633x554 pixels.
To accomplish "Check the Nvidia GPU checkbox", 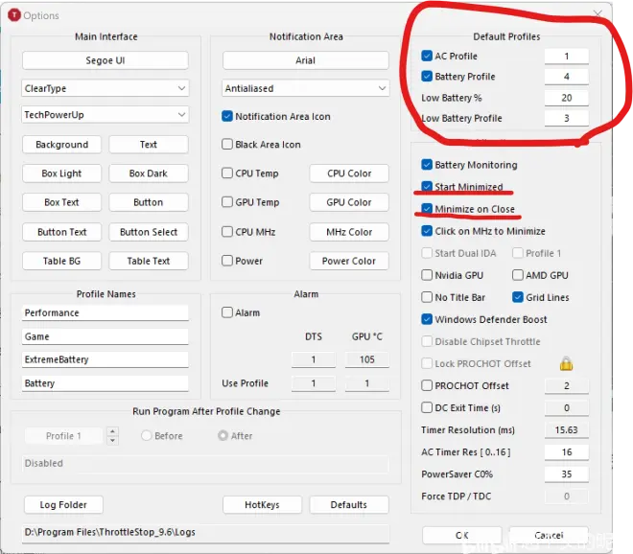I will 427,275.
